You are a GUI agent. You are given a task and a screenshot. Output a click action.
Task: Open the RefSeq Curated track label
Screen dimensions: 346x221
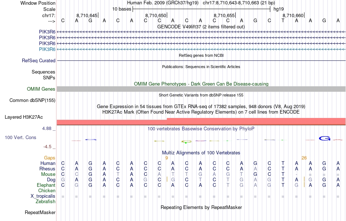[x=38, y=60]
